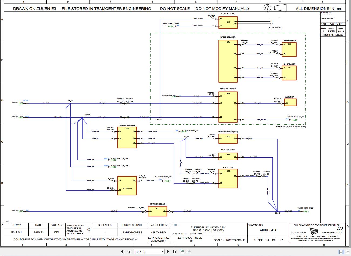Go to the previous page arrow

point(129,252)
